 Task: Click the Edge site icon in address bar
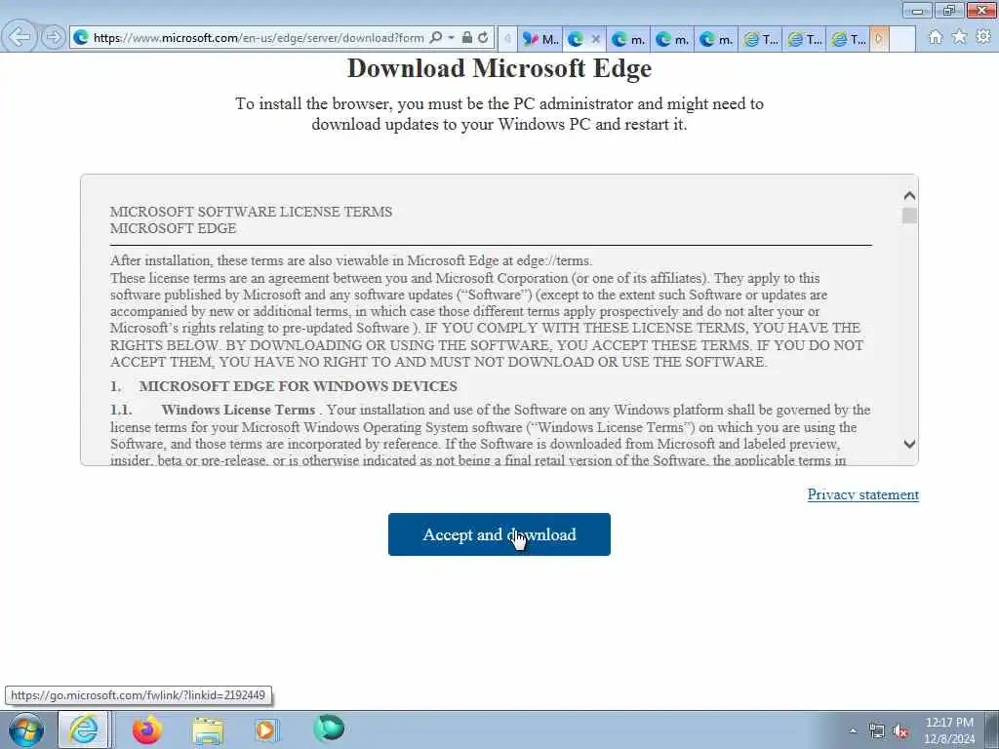click(81, 38)
